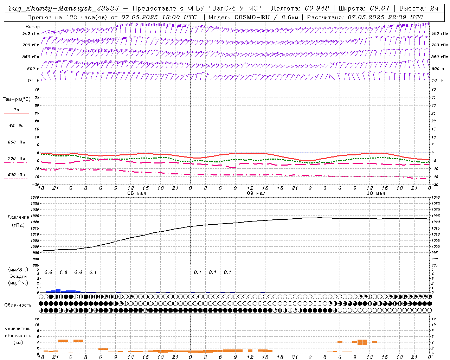Click the '08 мая' date label
Image resolution: width=450 pixels, height=360 pixels.
click(x=136, y=193)
